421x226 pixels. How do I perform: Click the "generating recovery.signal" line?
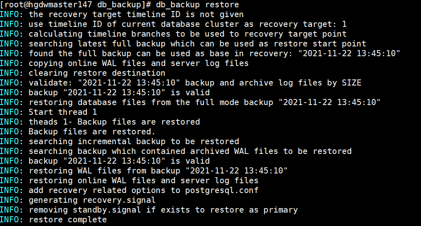pyautogui.click(x=92, y=200)
